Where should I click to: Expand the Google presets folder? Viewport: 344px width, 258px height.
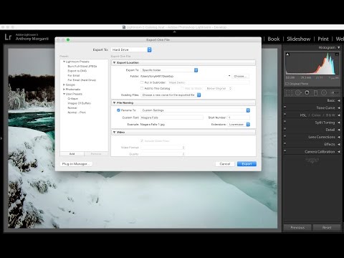[x=64, y=85]
